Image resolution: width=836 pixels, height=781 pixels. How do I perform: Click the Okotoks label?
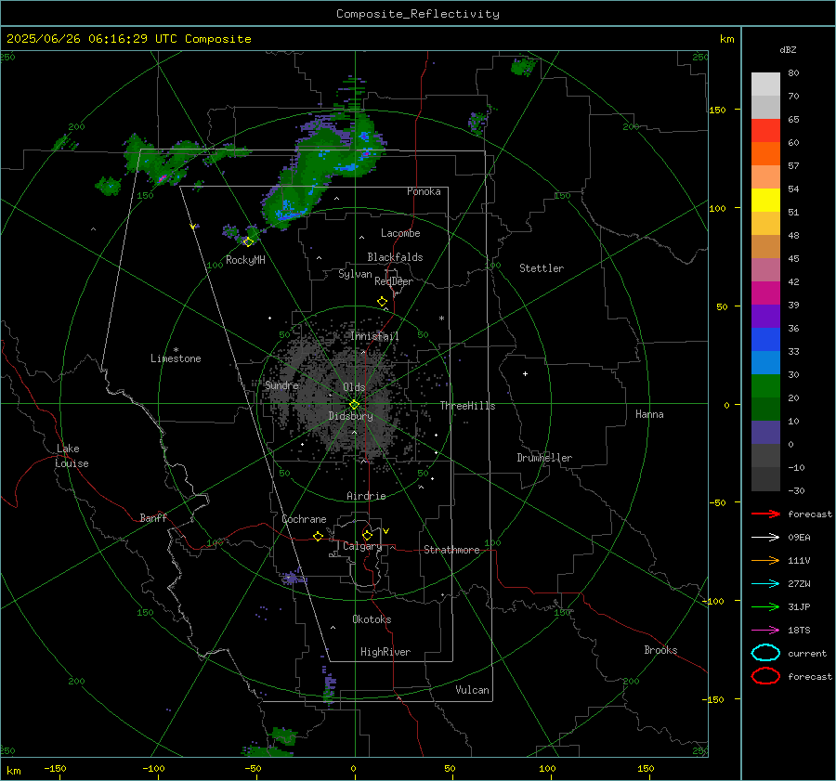pyautogui.click(x=372, y=619)
